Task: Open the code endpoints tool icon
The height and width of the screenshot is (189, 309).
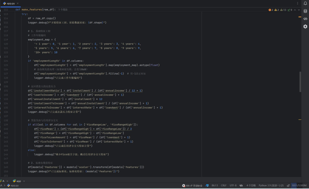Action: pyautogui.click(x=305, y=19)
